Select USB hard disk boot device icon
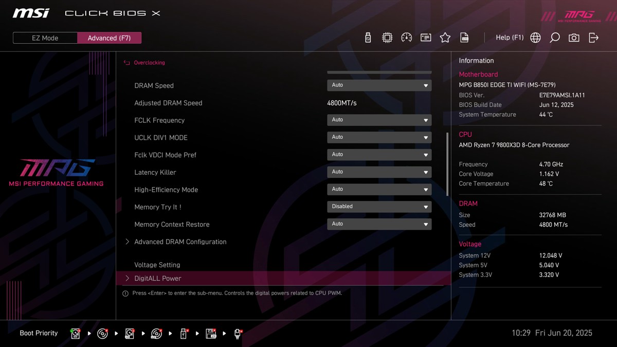This screenshot has width=617, height=347. pyautogui.click(x=130, y=334)
